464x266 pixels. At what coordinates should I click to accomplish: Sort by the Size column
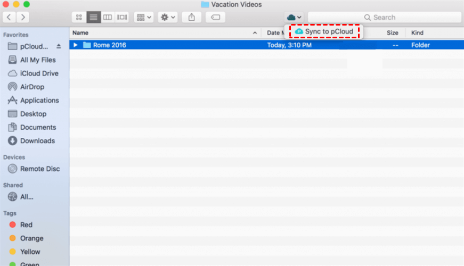click(x=393, y=33)
